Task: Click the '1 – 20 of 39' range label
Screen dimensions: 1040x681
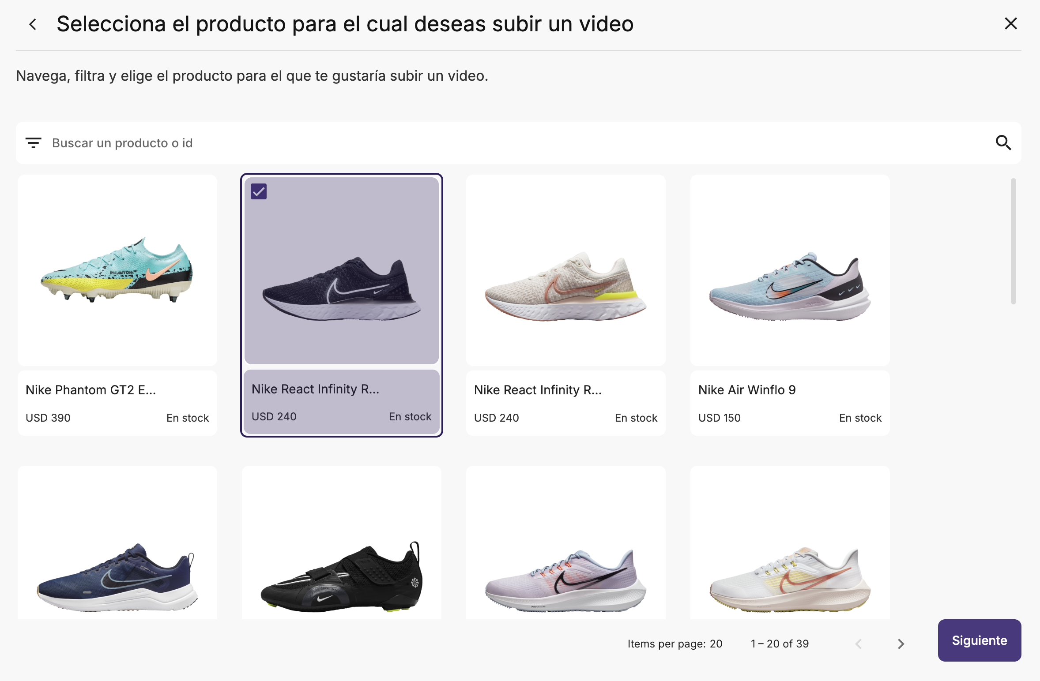Action: point(780,644)
